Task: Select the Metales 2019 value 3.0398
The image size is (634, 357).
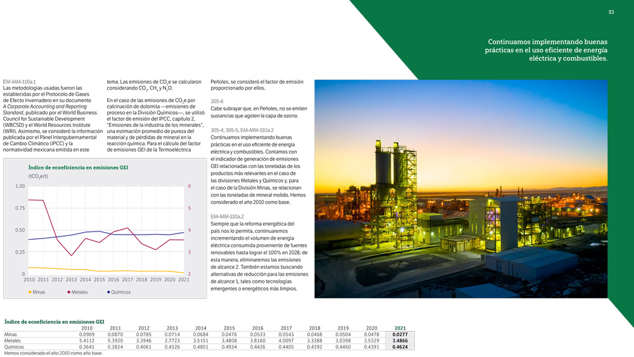Action: tap(343, 341)
